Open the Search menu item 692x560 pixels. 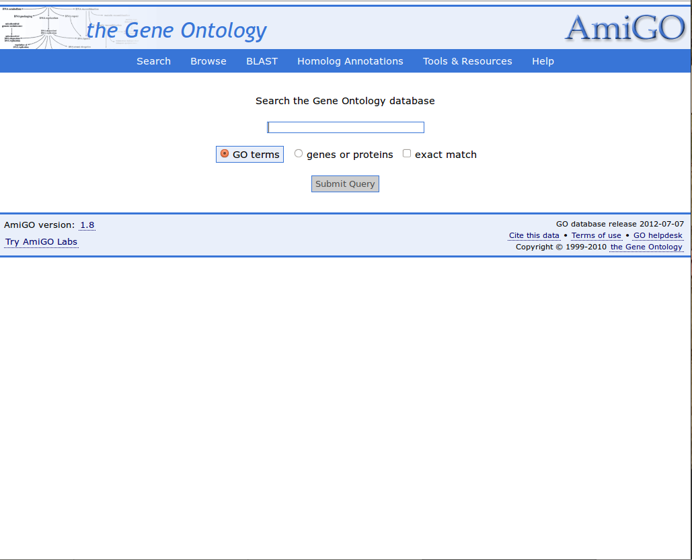153,61
